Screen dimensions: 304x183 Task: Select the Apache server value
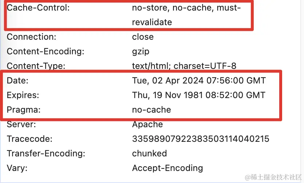click(x=147, y=125)
